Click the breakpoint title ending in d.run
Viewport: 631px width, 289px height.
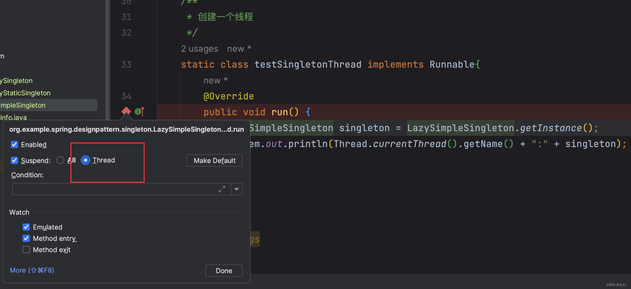[x=126, y=129]
